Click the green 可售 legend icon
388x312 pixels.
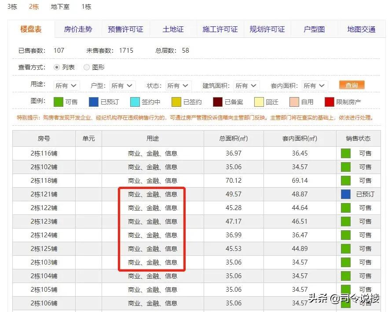[58, 102]
